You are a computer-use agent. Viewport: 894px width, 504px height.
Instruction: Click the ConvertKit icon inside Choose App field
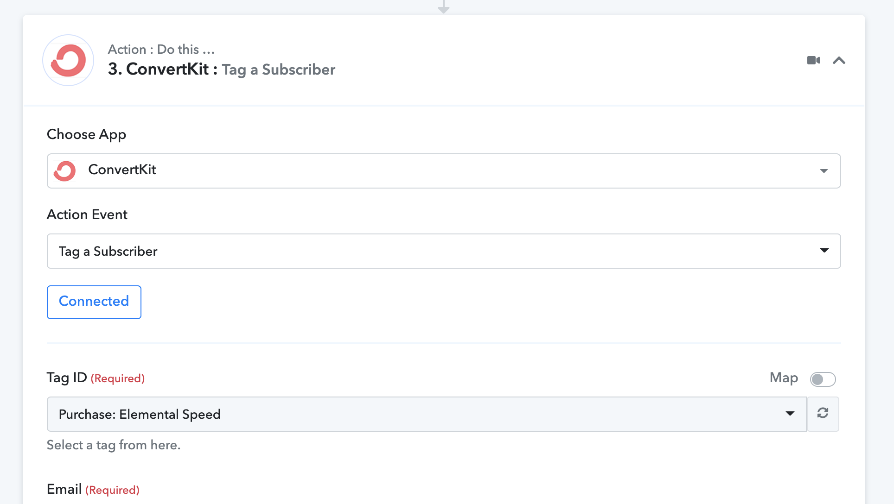pyautogui.click(x=64, y=170)
